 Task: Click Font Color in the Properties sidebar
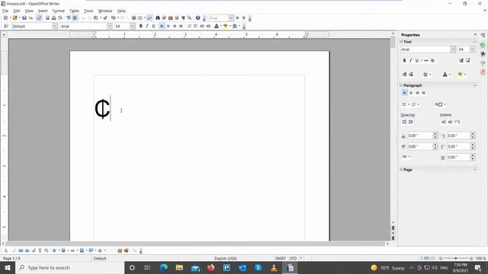point(445,75)
